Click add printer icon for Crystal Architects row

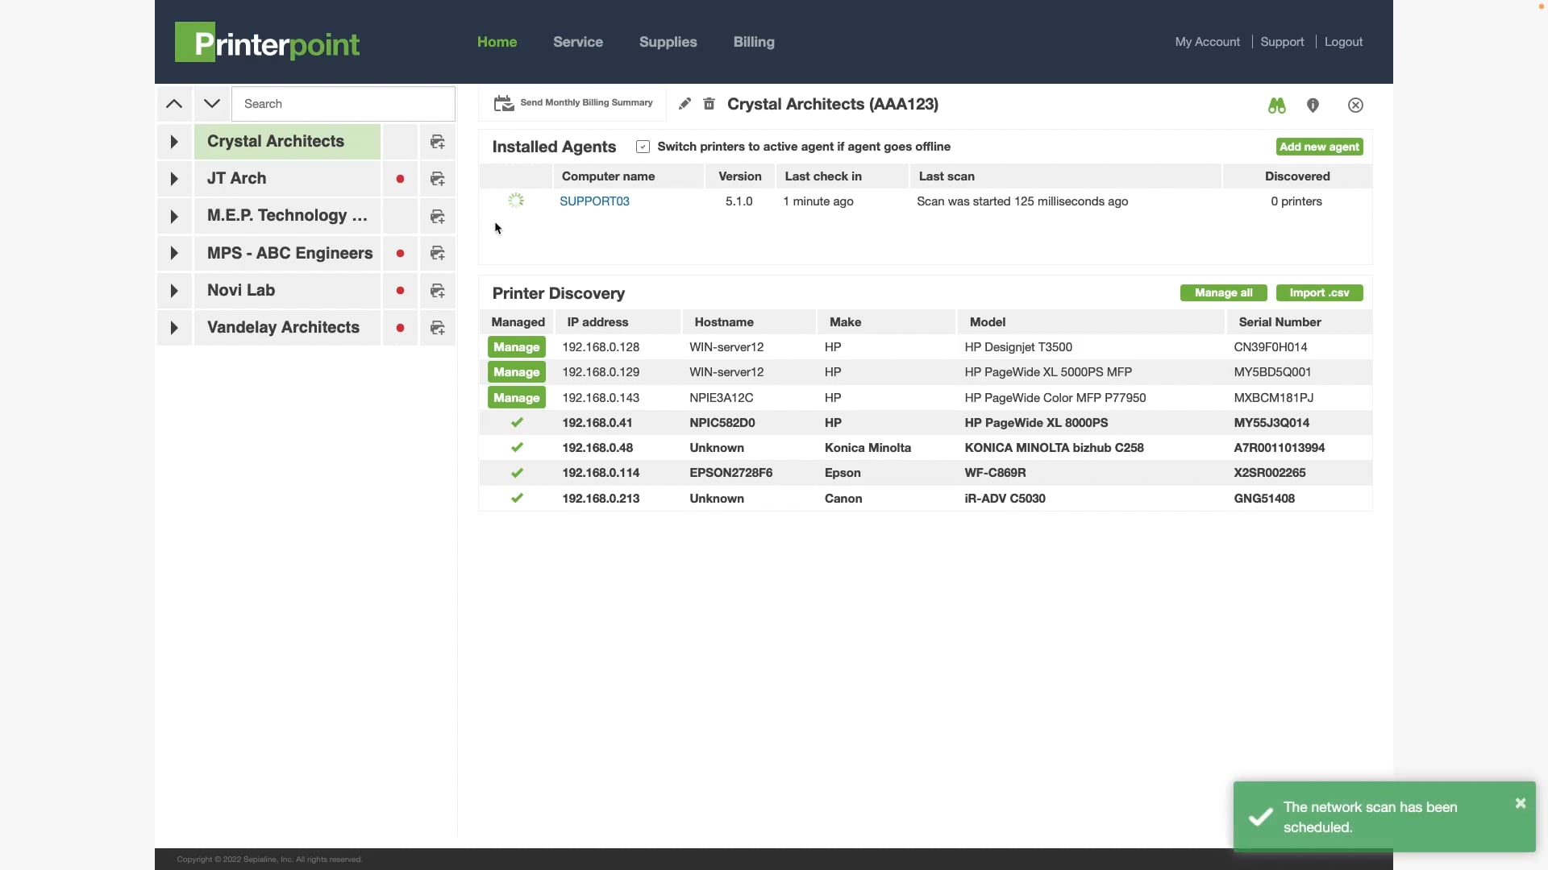[x=438, y=142]
